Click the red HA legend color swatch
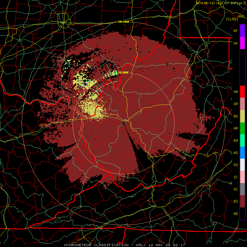 (x=242, y=92)
